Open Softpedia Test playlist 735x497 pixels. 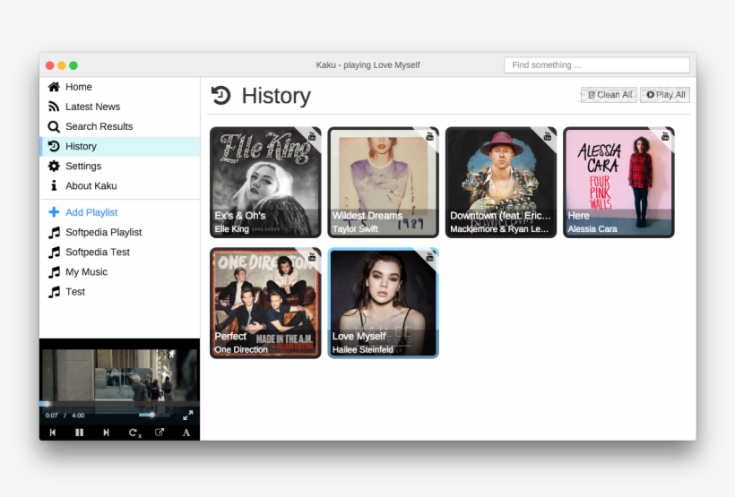pyautogui.click(x=119, y=252)
